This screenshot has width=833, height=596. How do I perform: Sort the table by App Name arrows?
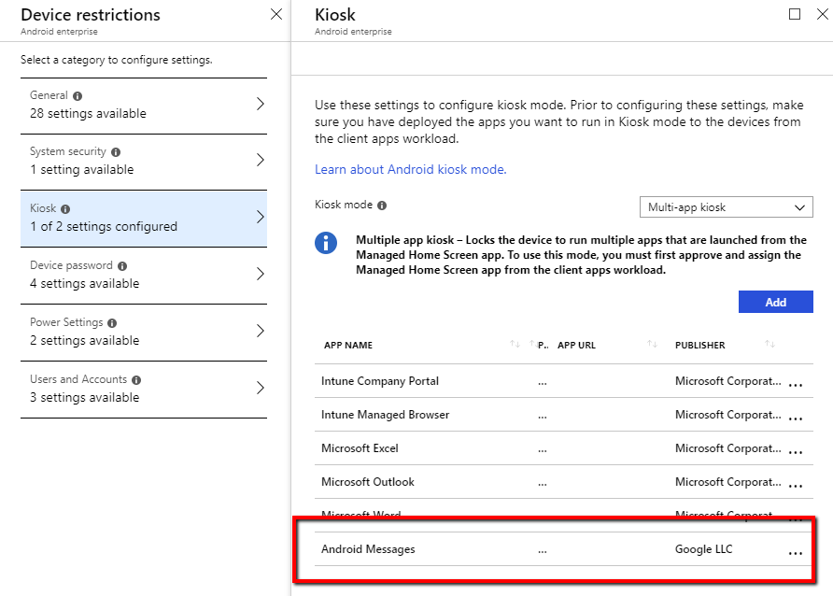click(515, 344)
